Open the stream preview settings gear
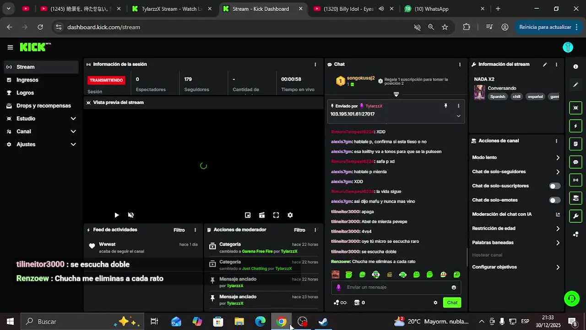 click(x=290, y=215)
